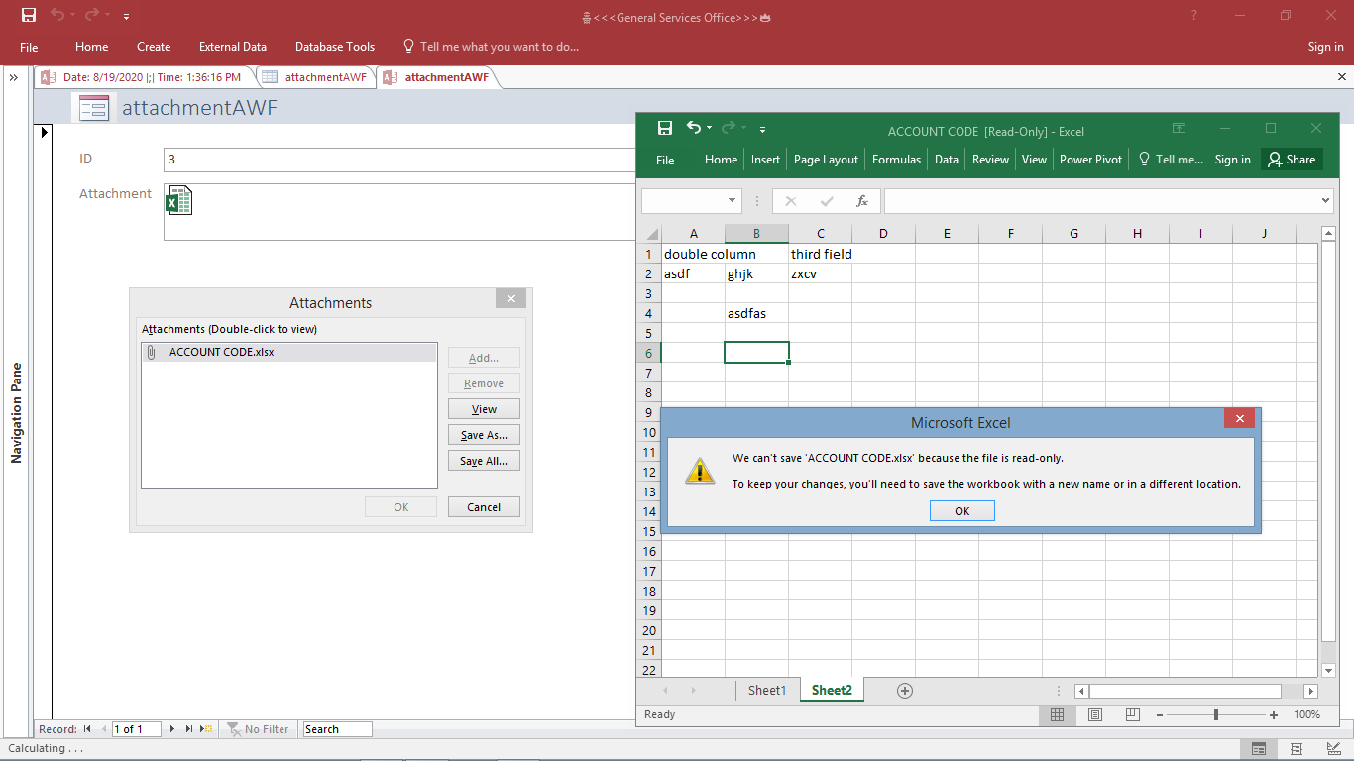The height and width of the screenshot is (761, 1354).
Task: Open the Formulas tab in Excel ribbon
Action: (x=896, y=160)
